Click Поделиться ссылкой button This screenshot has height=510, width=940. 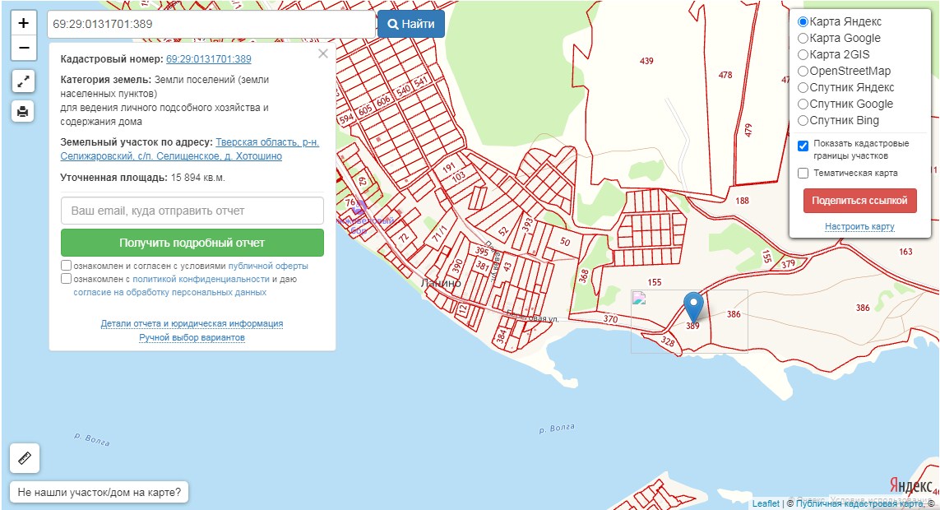(x=859, y=201)
